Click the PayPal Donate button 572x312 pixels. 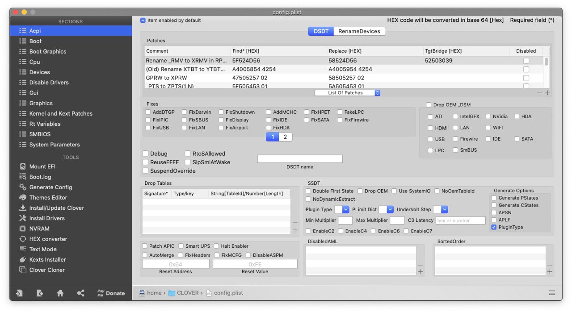[111, 293]
